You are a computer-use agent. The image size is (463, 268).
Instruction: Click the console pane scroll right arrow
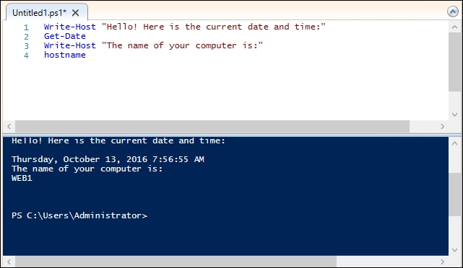coord(442,262)
